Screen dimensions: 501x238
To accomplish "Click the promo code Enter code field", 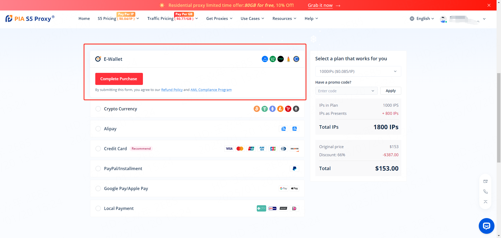I will click(x=344, y=91).
